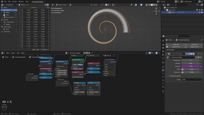Toggle modifier show in render icon

click(193, 54)
